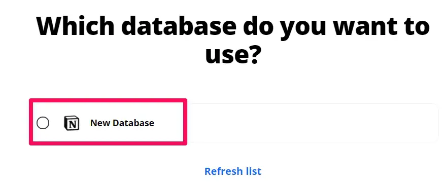This screenshot has width=444, height=185.
Task: Reload databases via the blue Refresh list text
Action: coord(233,171)
